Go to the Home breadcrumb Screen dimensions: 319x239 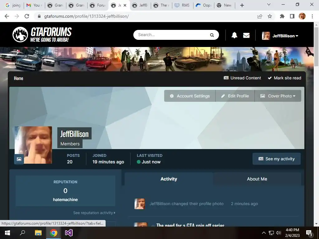click(18, 78)
